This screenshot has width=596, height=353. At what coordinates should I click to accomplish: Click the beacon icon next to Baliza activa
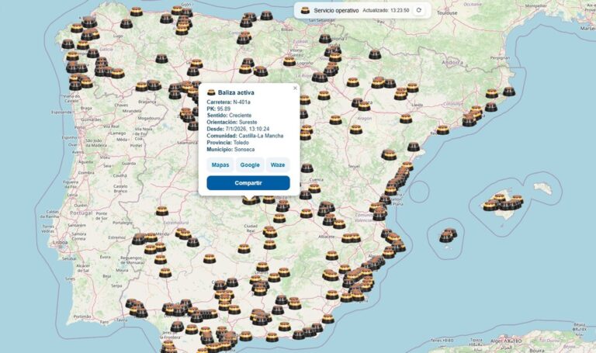point(211,93)
